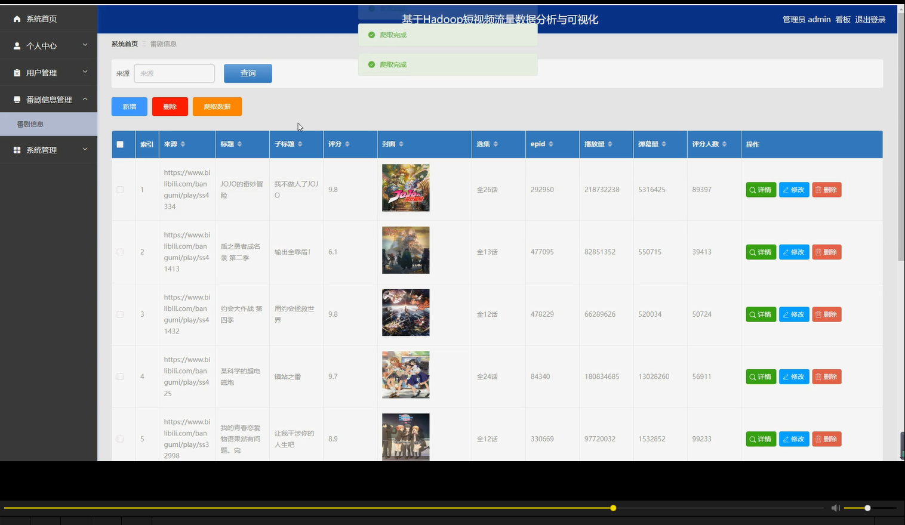Click 删除 for row with epid 477095

827,252
